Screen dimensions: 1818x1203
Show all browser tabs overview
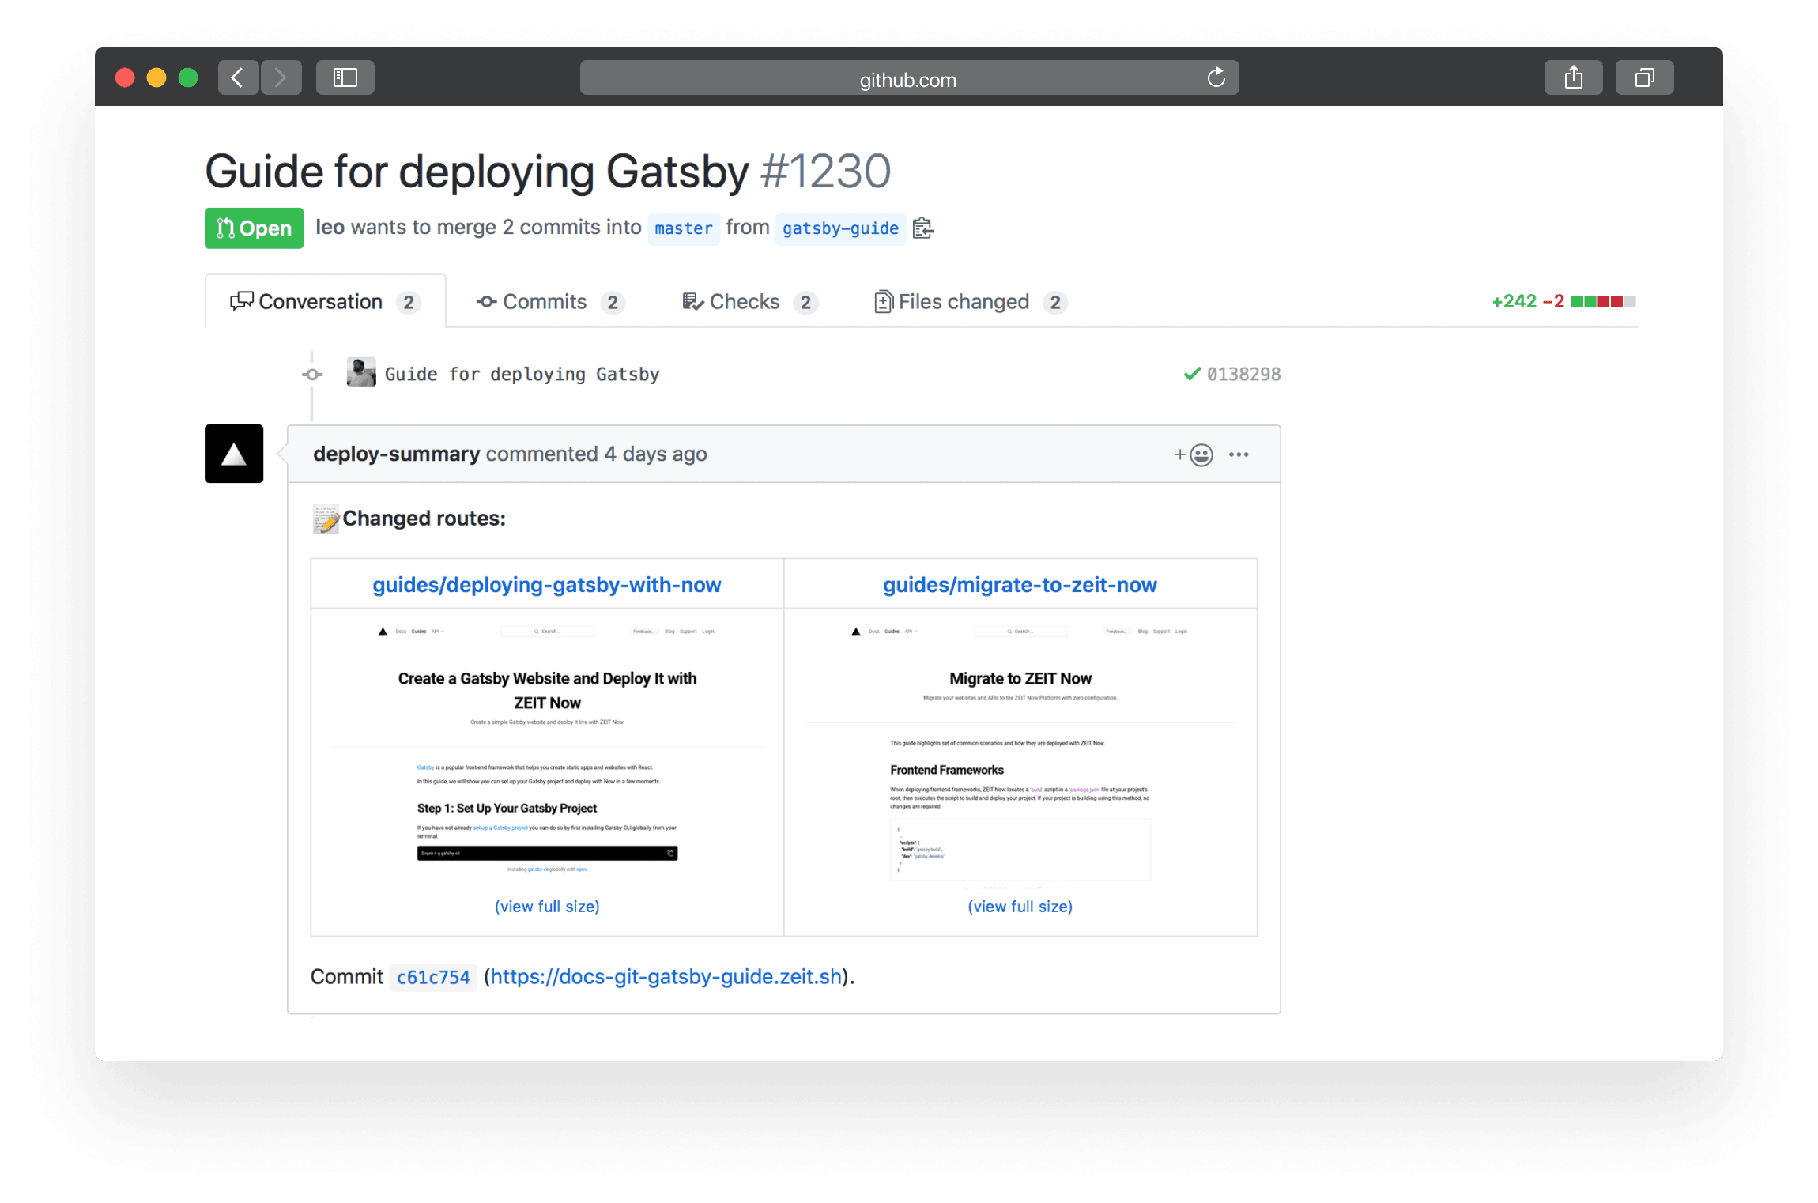[x=1644, y=77]
